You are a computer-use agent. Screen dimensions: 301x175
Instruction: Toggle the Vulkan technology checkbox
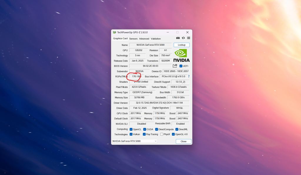pos(131,134)
